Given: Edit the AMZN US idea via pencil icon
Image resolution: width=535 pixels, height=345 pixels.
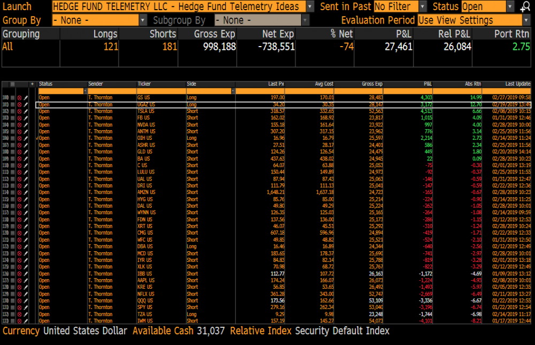Looking at the screenshot, I should click(x=26, y=192).
